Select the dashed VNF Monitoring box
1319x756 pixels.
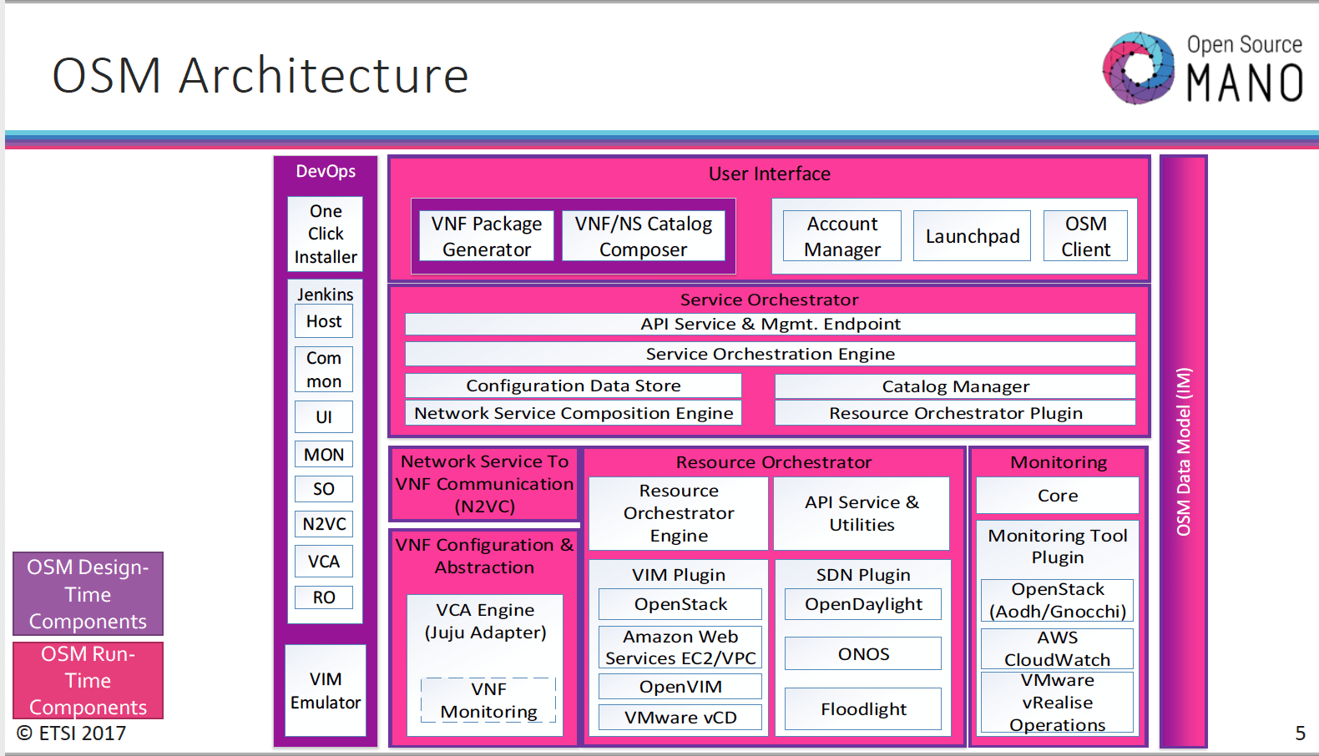(x=488, y=700)
